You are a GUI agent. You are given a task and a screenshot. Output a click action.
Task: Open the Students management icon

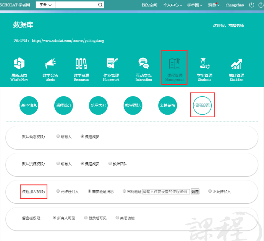[x=204, y=64]
